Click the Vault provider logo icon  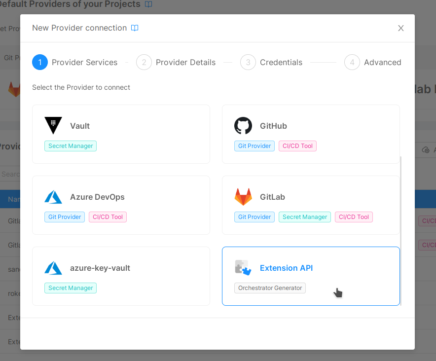pyautogui.click(x=53, y=125)
